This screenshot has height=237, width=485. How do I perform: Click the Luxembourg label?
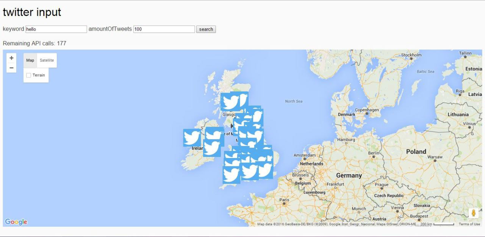(314, 192)
